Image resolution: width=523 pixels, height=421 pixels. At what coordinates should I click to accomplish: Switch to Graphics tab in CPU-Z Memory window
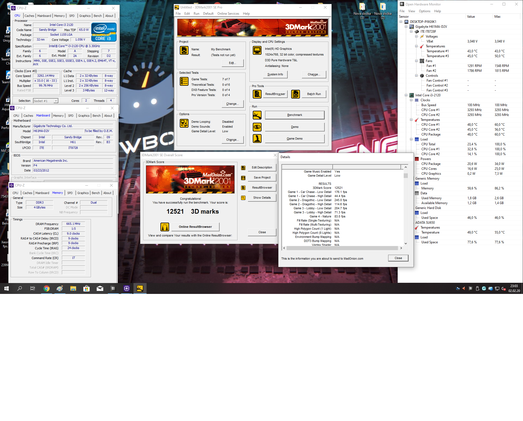point(83,193)
